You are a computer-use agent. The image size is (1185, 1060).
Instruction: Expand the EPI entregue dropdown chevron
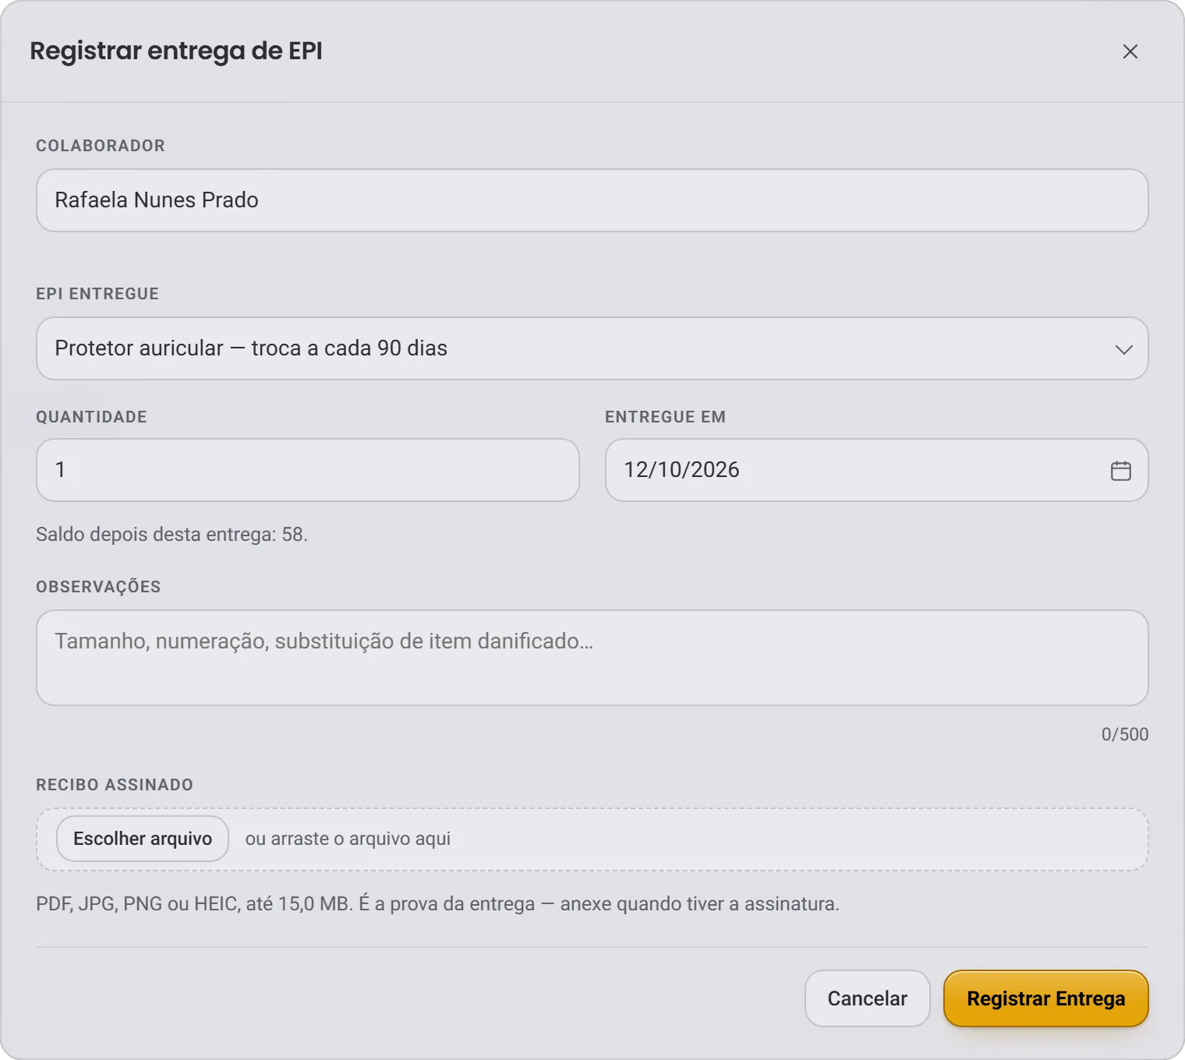tap(1123, 349)
